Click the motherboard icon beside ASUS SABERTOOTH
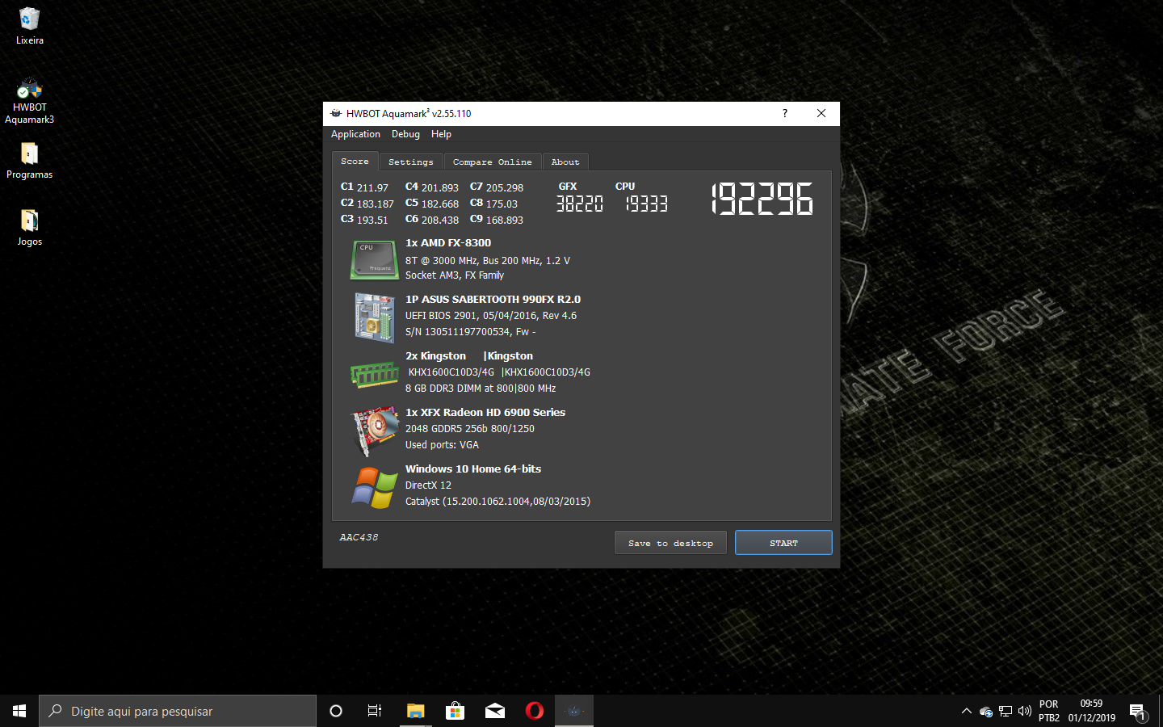 (374, 317)
